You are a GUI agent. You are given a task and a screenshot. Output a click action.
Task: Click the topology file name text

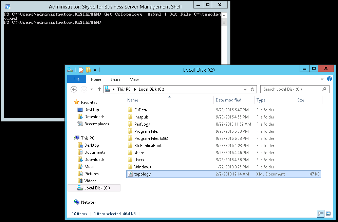point(143,174)
